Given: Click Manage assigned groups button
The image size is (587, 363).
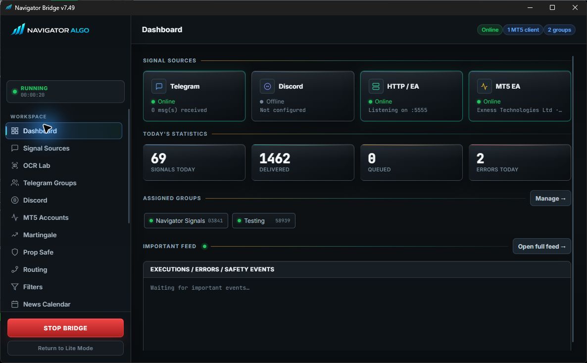Looking at the screenshot, I should (550, 198).
